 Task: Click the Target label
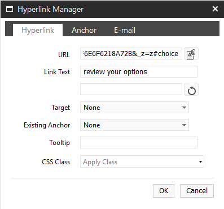pyautogui.click(x=61, y=108)
